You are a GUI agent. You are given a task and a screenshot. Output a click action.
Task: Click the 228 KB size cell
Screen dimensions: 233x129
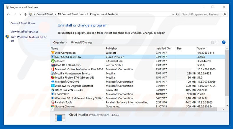[191, 73]
